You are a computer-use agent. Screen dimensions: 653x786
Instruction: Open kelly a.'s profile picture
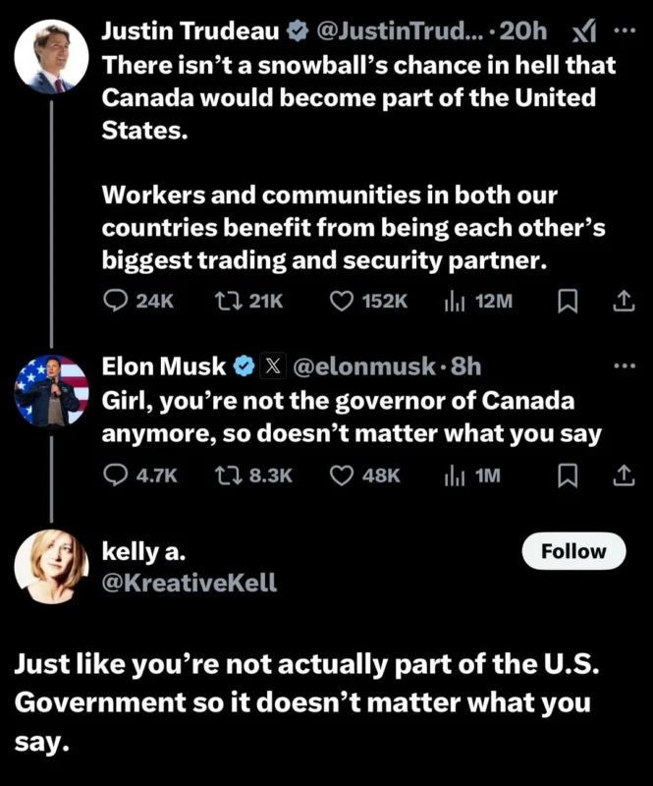click(52, 566)
